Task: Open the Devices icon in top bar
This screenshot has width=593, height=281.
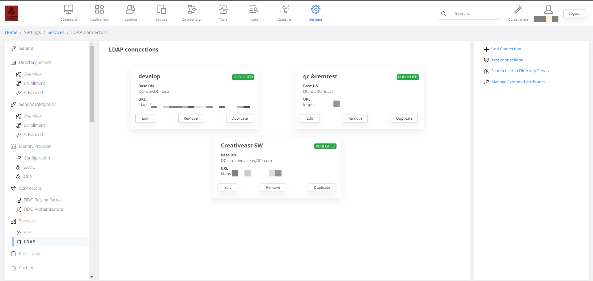Action: [x=161, y=10]
